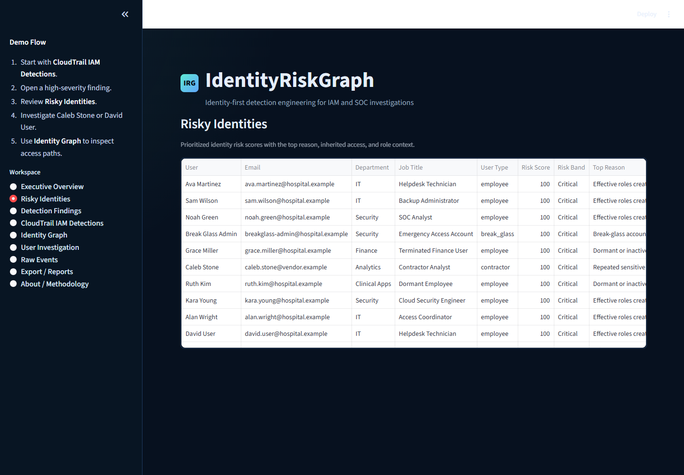Image resolution: width=684 pixels, height=475 pixels.
Task: Click the Risk Band column header
Action: (571, 167)
